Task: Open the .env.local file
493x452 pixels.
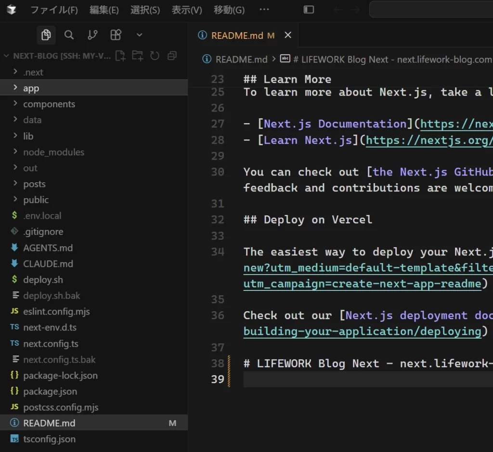Action: point(94,216)
